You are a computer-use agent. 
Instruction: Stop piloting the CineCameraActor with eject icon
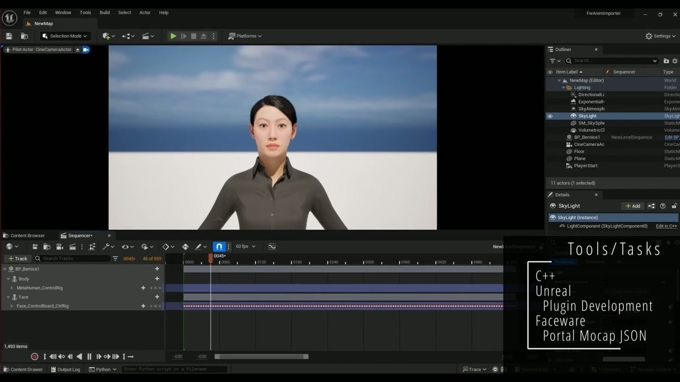click(x=78, y=50)
